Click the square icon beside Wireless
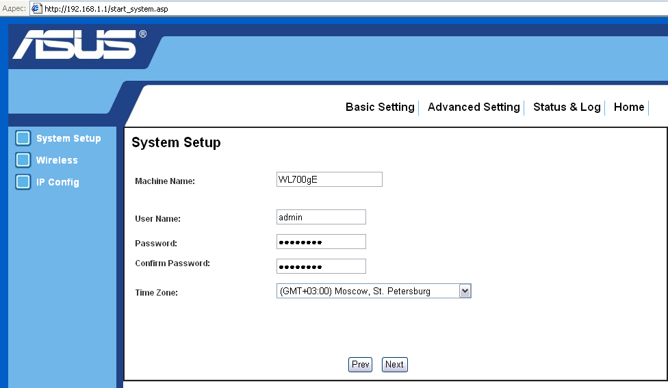Viewport: 668px width, 388px height. click(x=23, y=159)
